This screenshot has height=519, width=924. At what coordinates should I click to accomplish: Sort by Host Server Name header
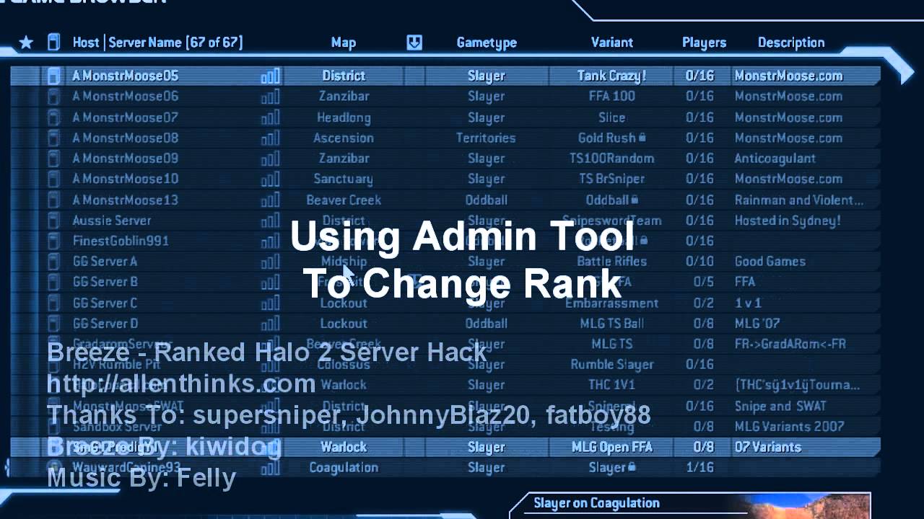[x=157, y=43]
